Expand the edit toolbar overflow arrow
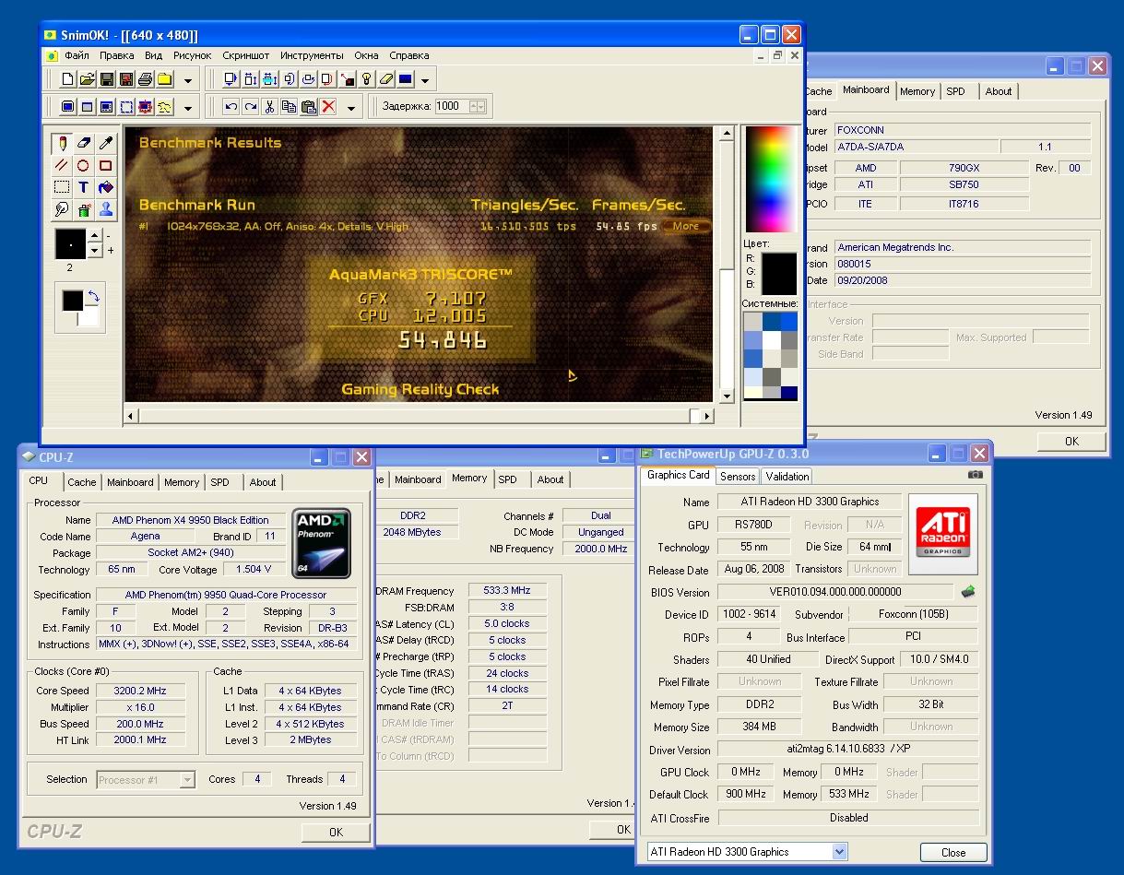The width and height of the screenshot is (1124, 875). point(351,107)
